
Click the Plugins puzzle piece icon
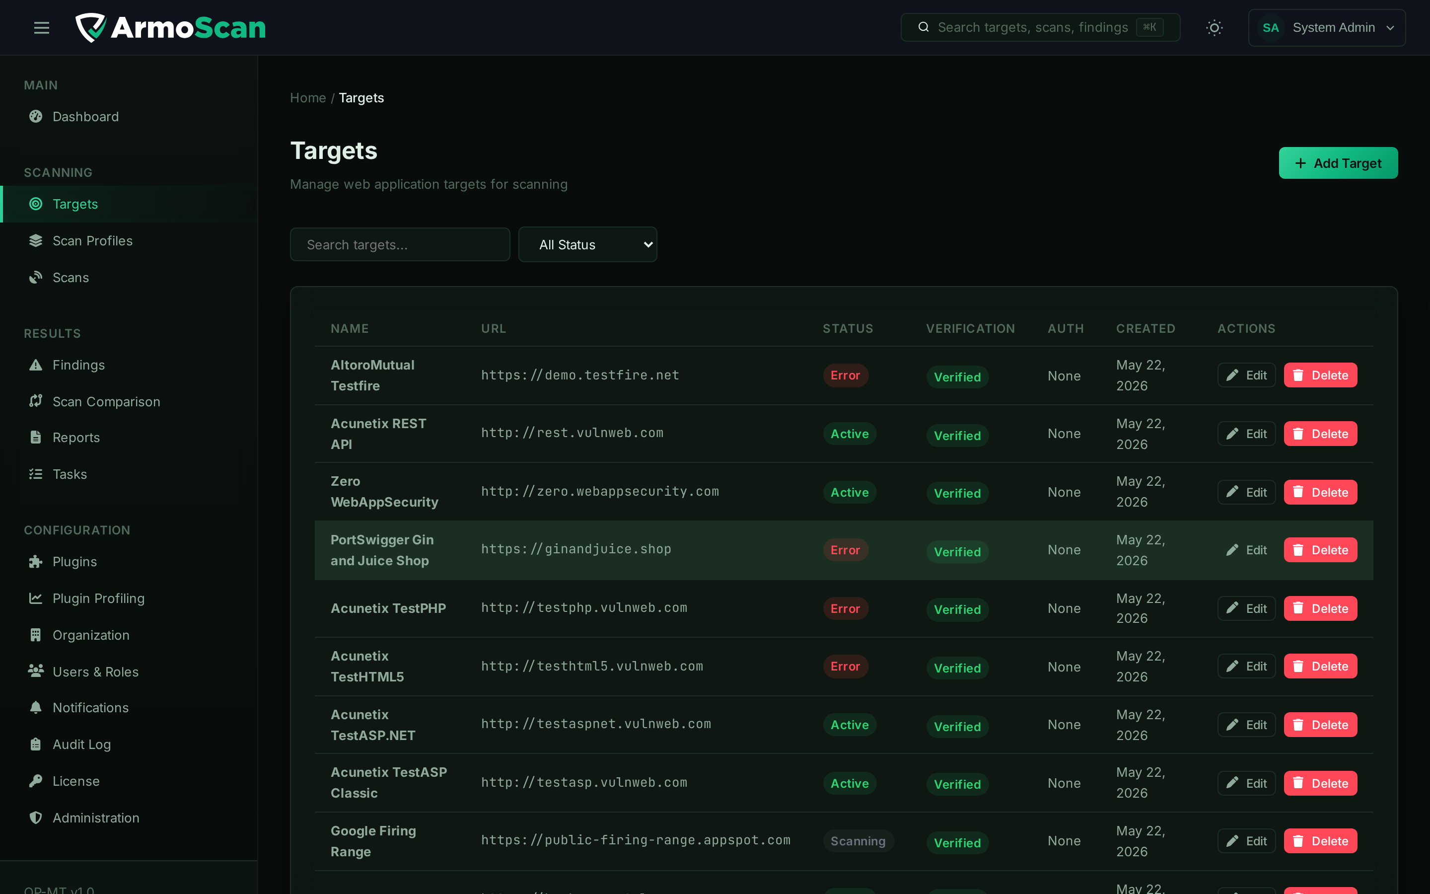click(x=36, y=562)
